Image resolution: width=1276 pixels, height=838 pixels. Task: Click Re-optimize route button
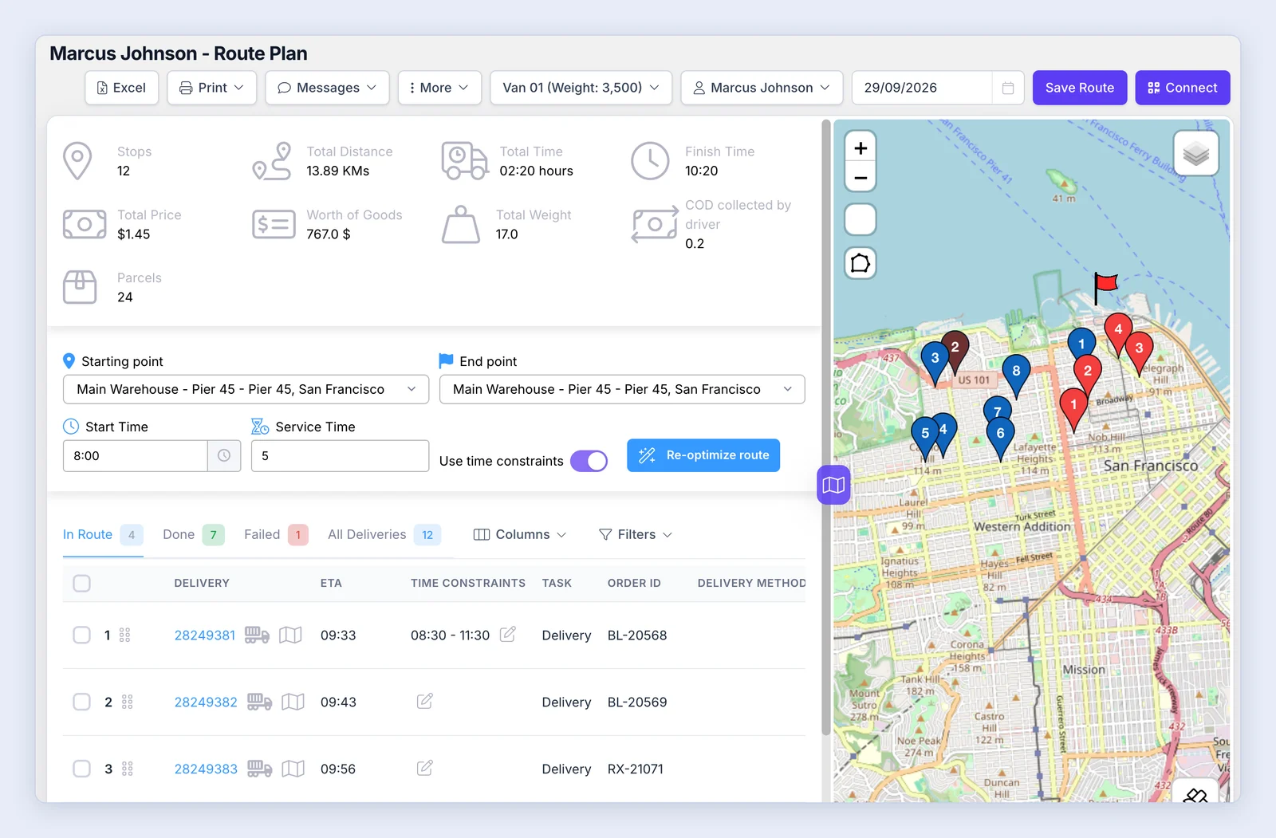[703, 455]
